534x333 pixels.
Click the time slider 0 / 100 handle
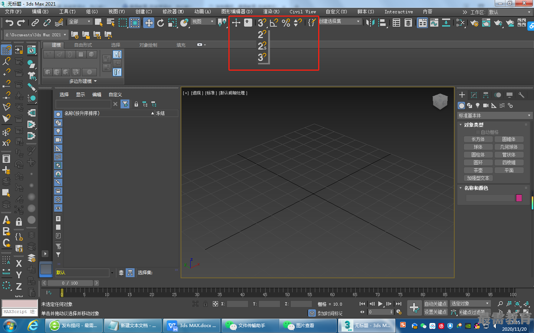point(70,283)
